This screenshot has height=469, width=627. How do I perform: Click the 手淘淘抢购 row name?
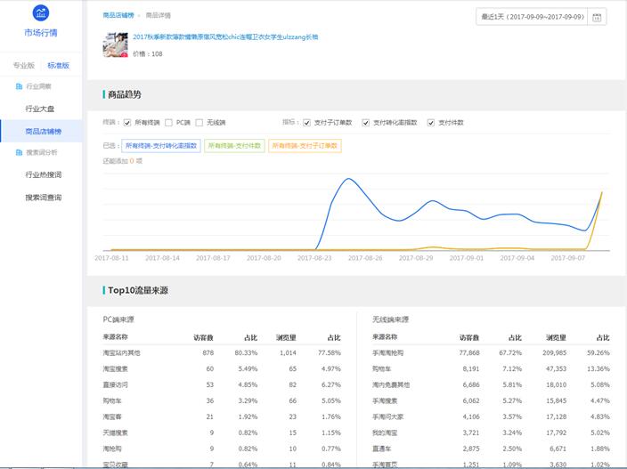(x=388, y=352)
